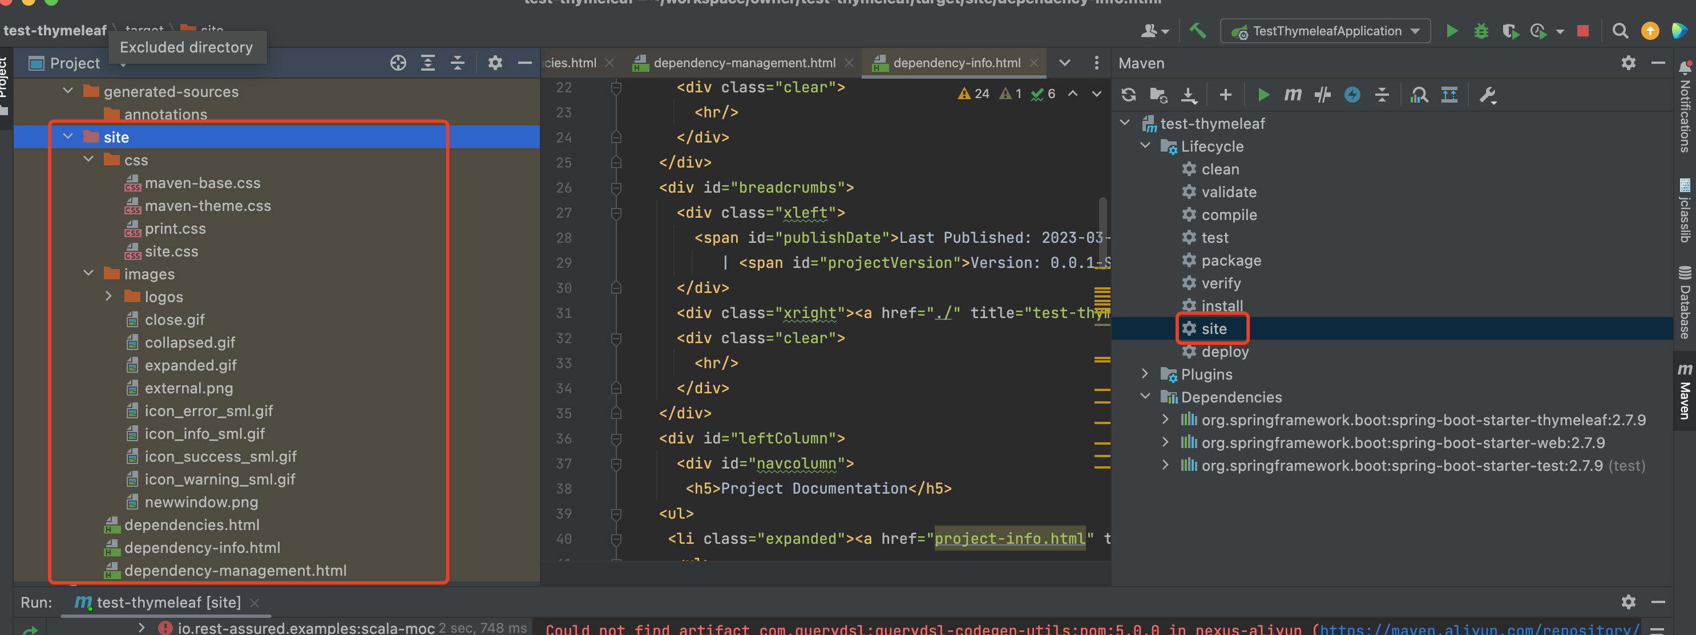Collapse the css folder in project tree

[x=89, y=160]
